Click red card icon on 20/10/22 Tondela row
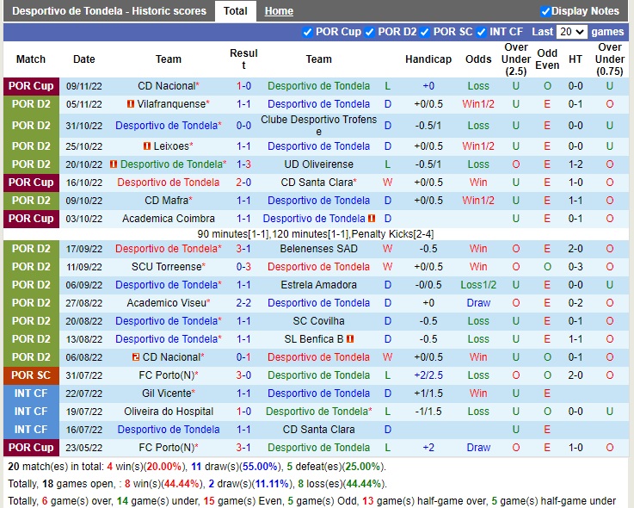 pyautogui.click(x=114, y=164)
